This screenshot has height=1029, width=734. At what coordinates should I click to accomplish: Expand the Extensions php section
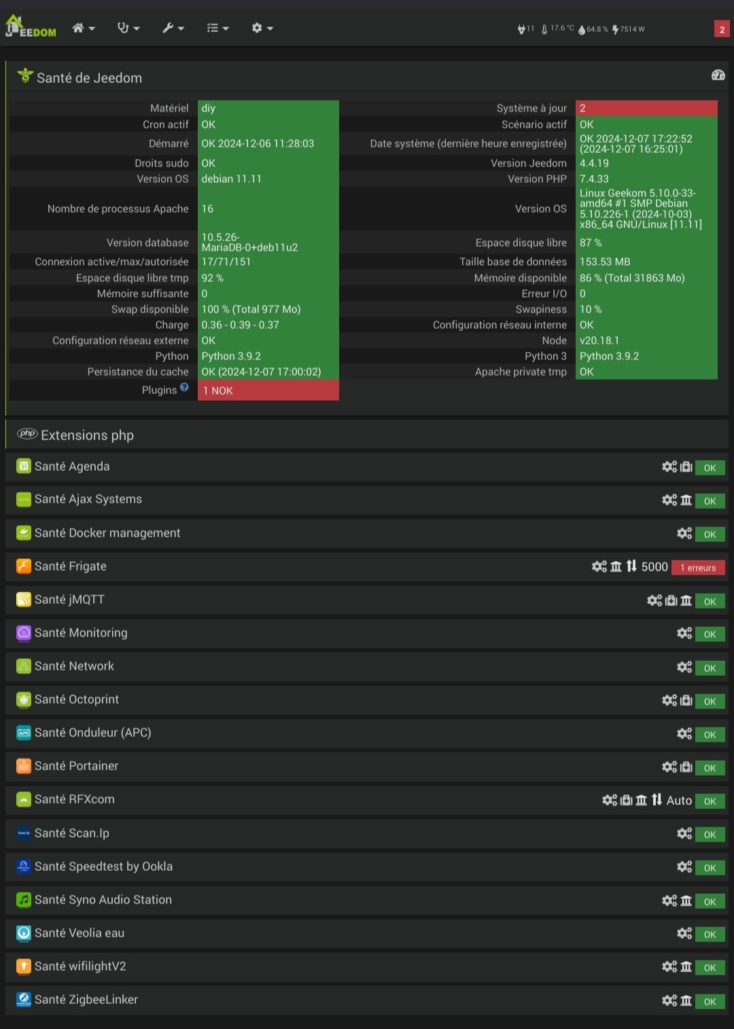(87, 435)
